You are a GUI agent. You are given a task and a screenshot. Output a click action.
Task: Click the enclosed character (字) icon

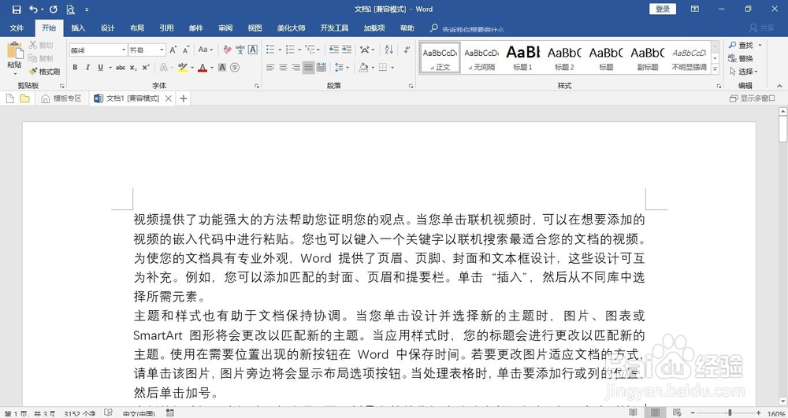click(235, 67)
